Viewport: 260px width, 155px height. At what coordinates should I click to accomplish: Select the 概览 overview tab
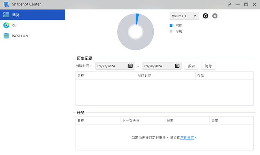(32, 15)
